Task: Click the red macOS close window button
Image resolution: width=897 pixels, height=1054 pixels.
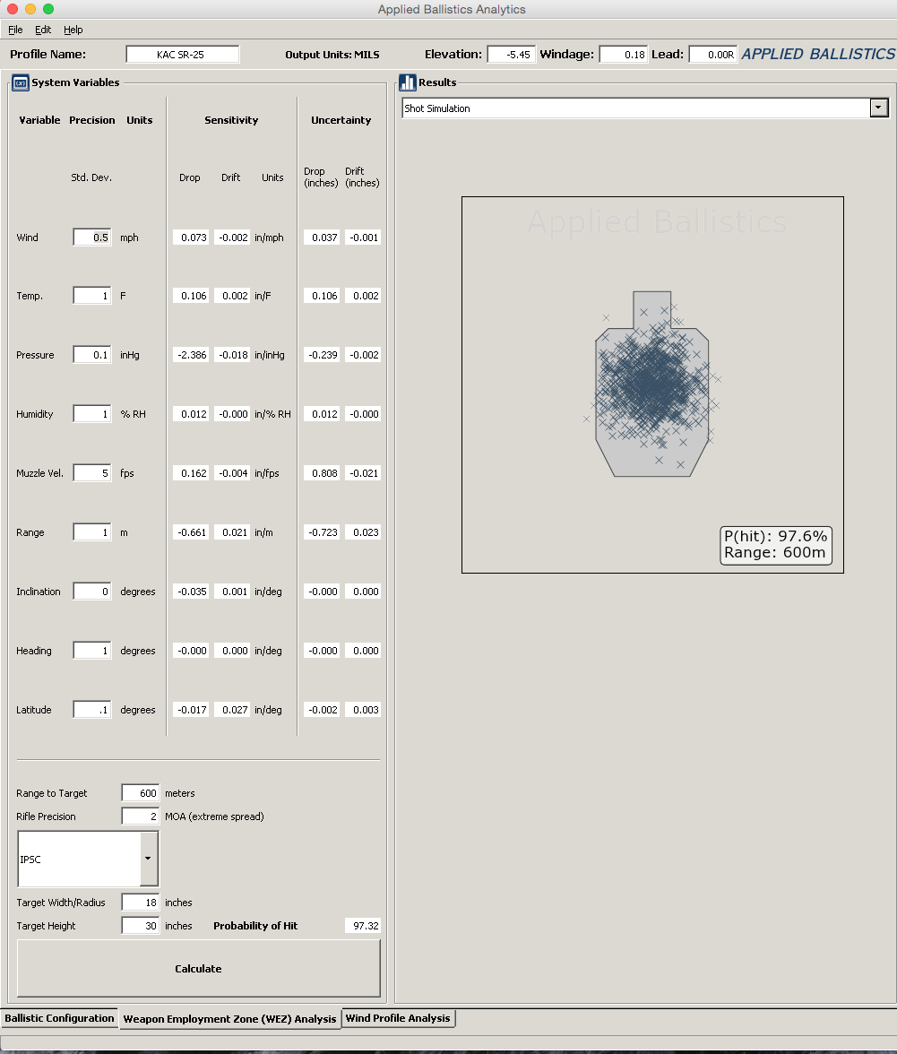Action: click(x=12, y=9)
